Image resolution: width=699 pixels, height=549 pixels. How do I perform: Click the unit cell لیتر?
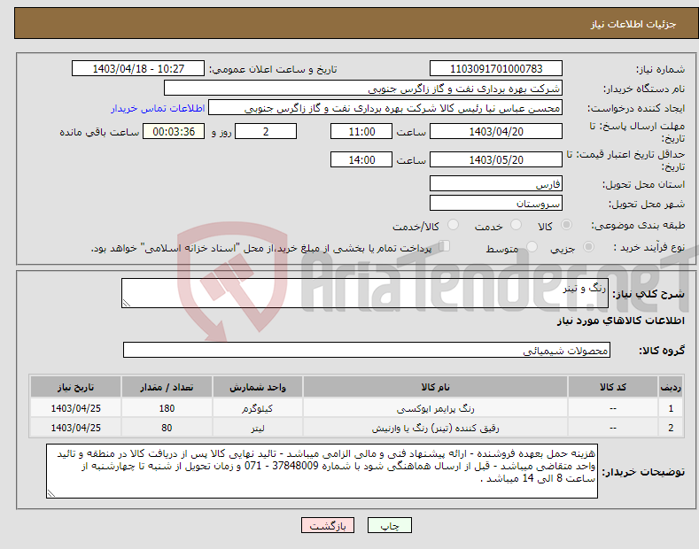pyautogui.click(x=258, y=428)
